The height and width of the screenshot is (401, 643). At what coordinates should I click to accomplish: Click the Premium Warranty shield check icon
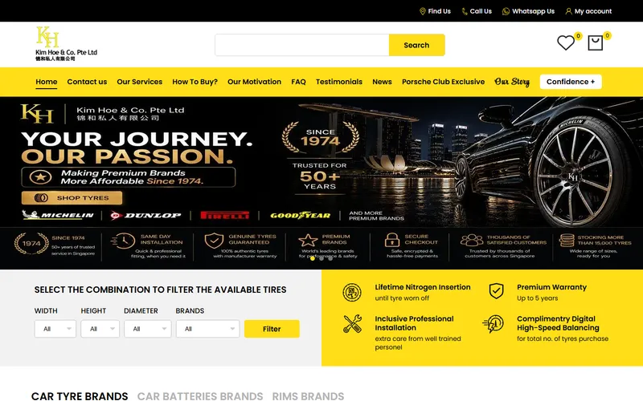tap(496, 291)
